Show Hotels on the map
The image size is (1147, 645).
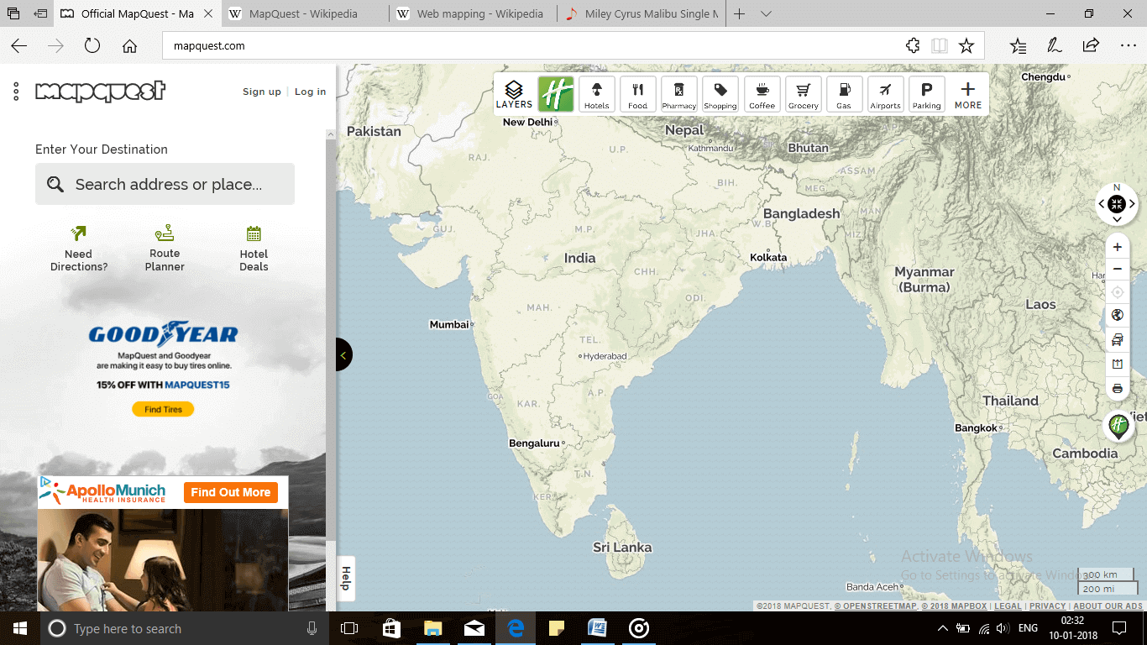[x=596, y=94]
